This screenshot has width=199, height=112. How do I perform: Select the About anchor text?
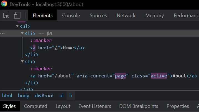179,76
